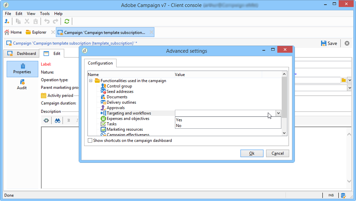Click scroll up arrow in settings list
Image resolution: width=356 pixels, height=201 pixels.
[284, 74]
